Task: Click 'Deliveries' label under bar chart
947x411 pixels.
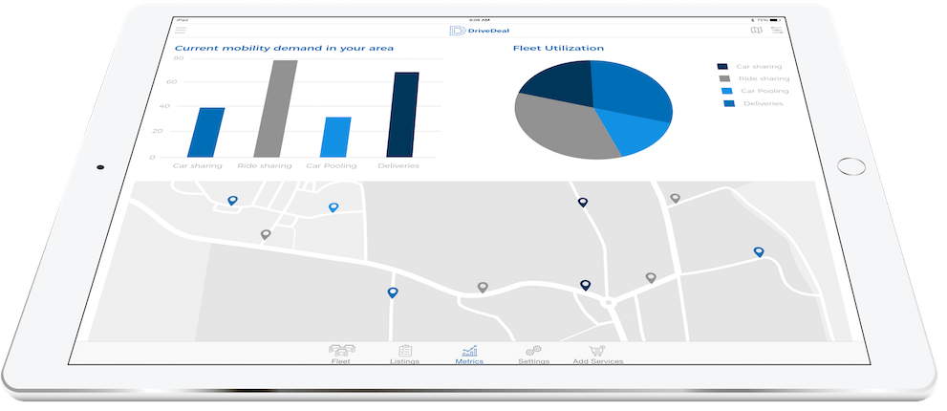Action: coord(398,165)
